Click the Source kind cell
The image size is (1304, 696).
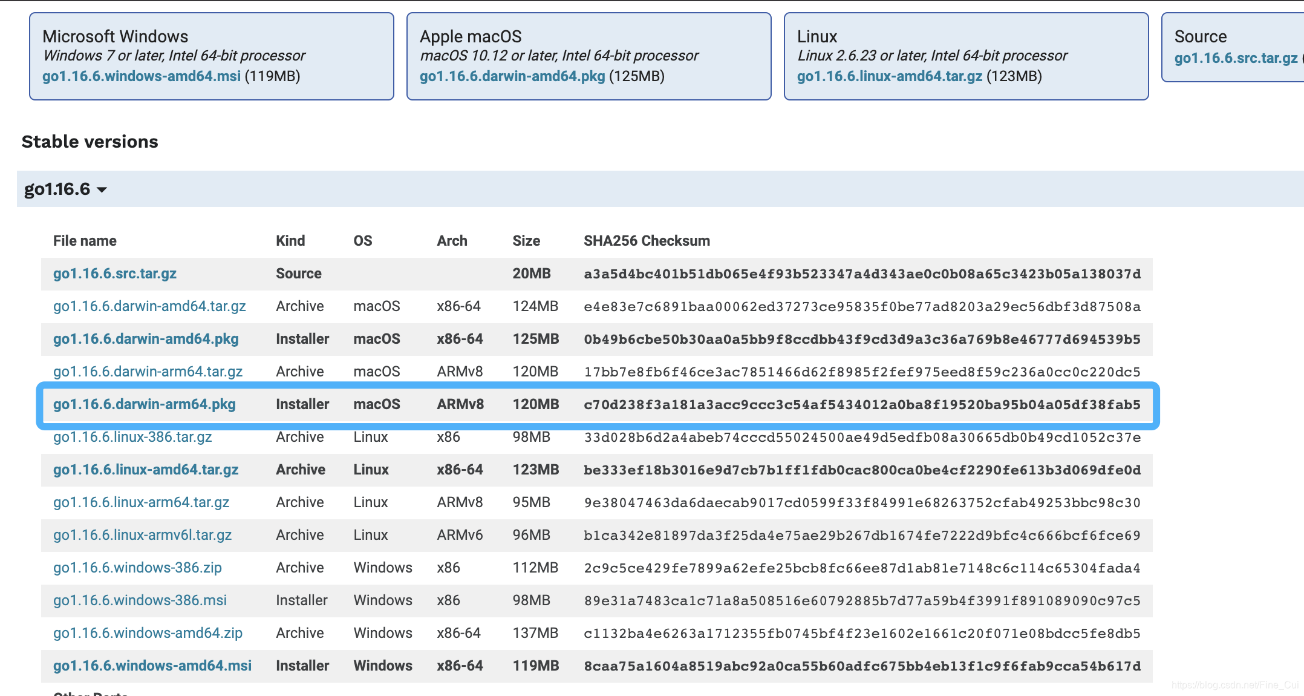coord(299,274)
